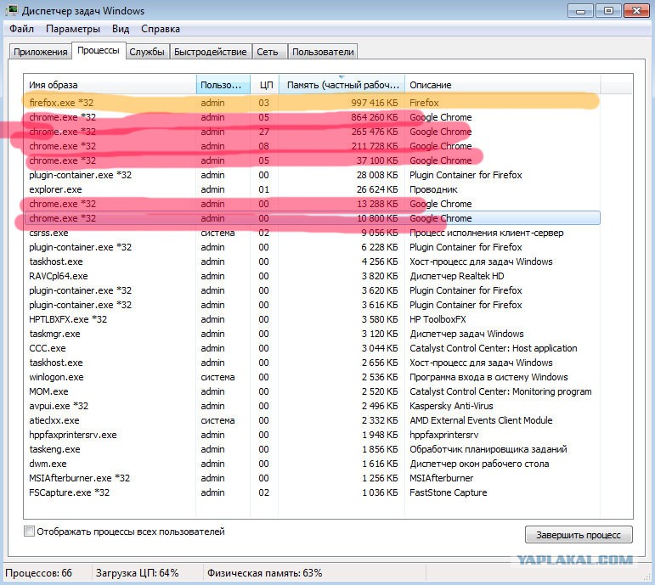Switch to the Пользователи tab
Image resolution: width=655 pixels, height=585 pixels.
point(323,52)
